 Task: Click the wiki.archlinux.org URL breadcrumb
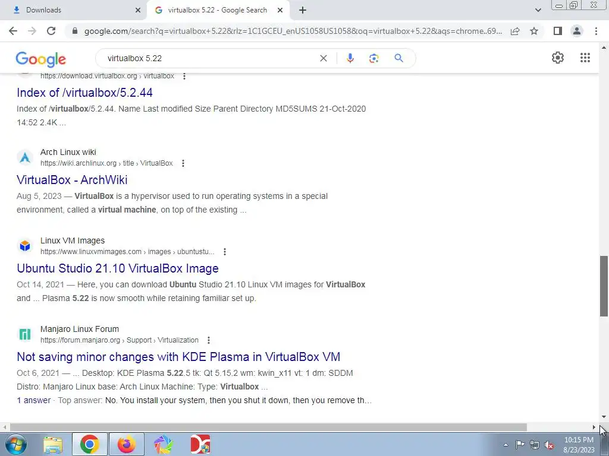pos(106,163)
